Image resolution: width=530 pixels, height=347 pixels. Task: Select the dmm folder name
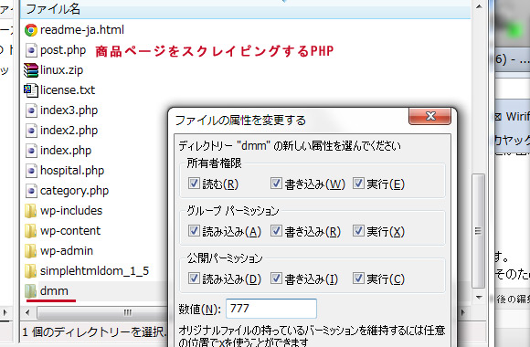pos(54,291)
